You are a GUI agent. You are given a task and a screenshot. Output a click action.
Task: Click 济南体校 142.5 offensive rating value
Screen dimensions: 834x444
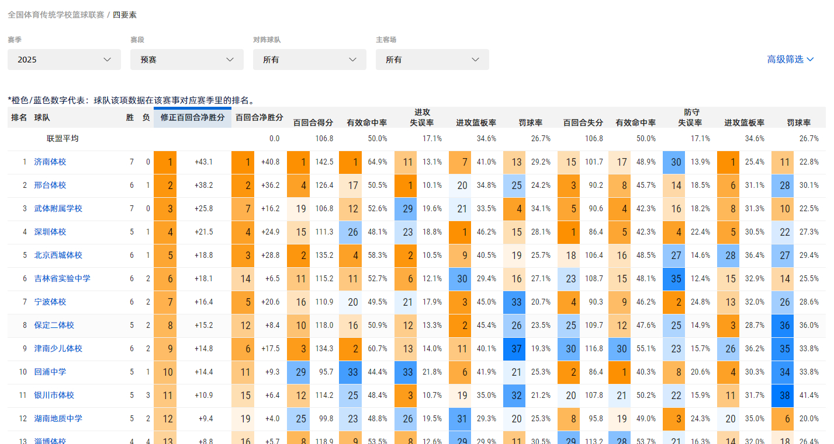point(324,162)
